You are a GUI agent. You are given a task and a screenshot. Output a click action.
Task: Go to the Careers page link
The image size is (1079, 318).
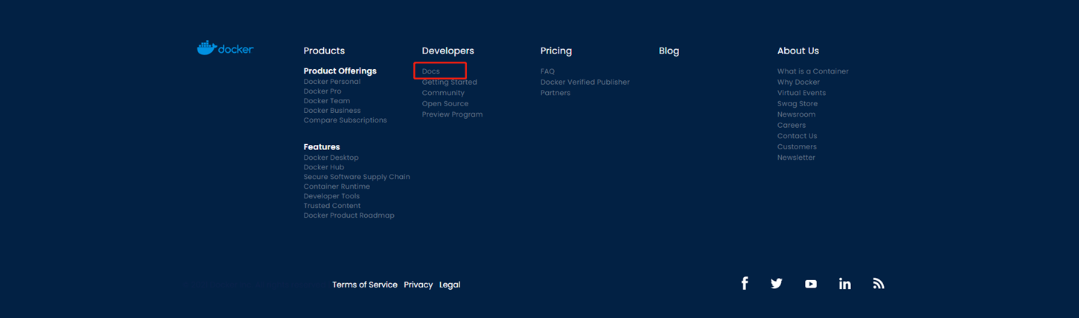click(791, 126)
